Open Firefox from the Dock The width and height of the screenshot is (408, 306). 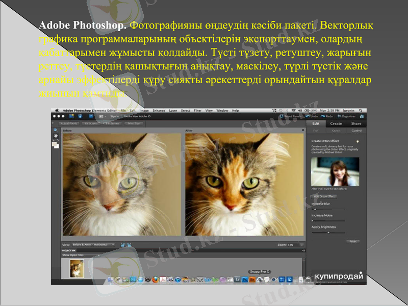tap(154, 279)
